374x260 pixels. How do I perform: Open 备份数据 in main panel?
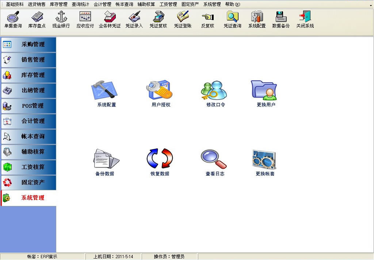click(x=105, y=162)
